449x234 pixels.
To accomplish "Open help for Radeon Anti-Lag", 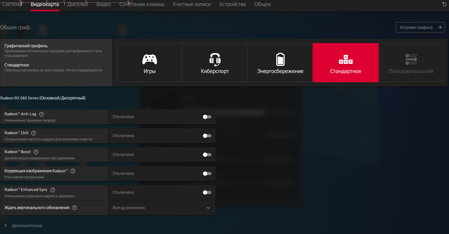I will 41,114.
